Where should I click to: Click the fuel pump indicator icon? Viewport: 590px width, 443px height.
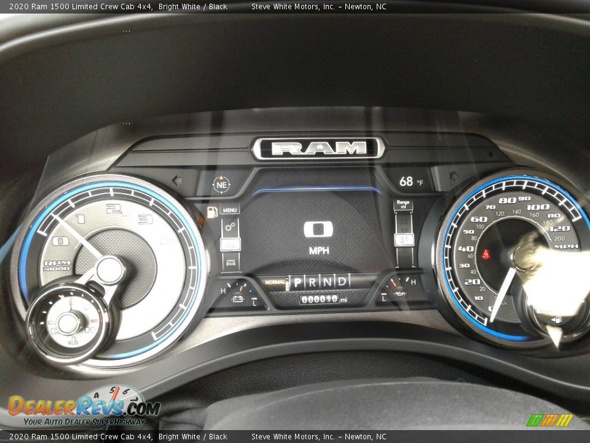pyautogui.click(x=212, y=212)
